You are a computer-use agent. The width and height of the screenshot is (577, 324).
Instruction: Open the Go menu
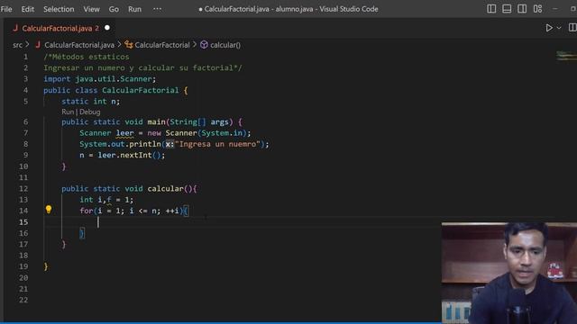point(114,9)
